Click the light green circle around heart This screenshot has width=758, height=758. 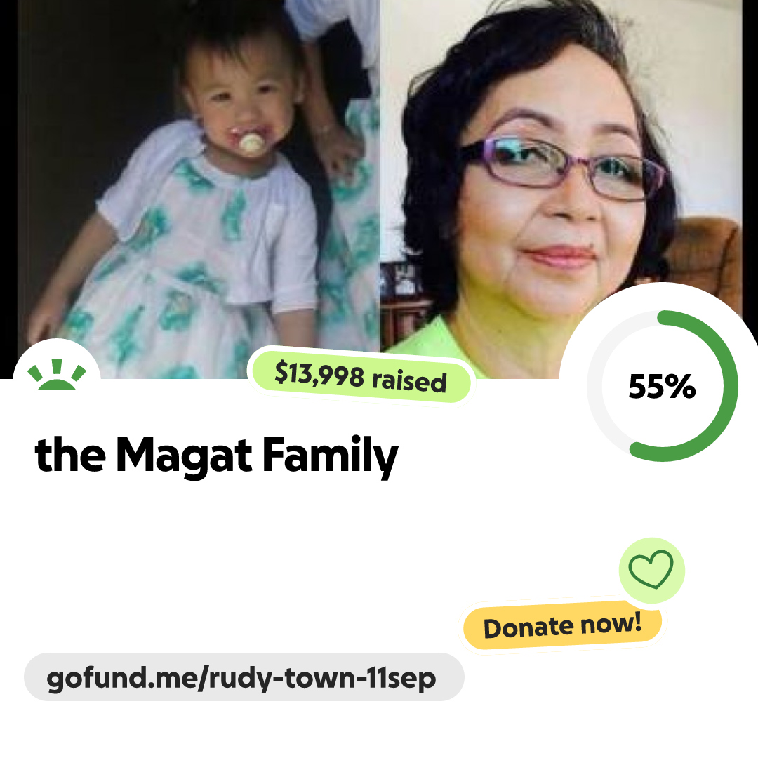[x=651, y=570]
